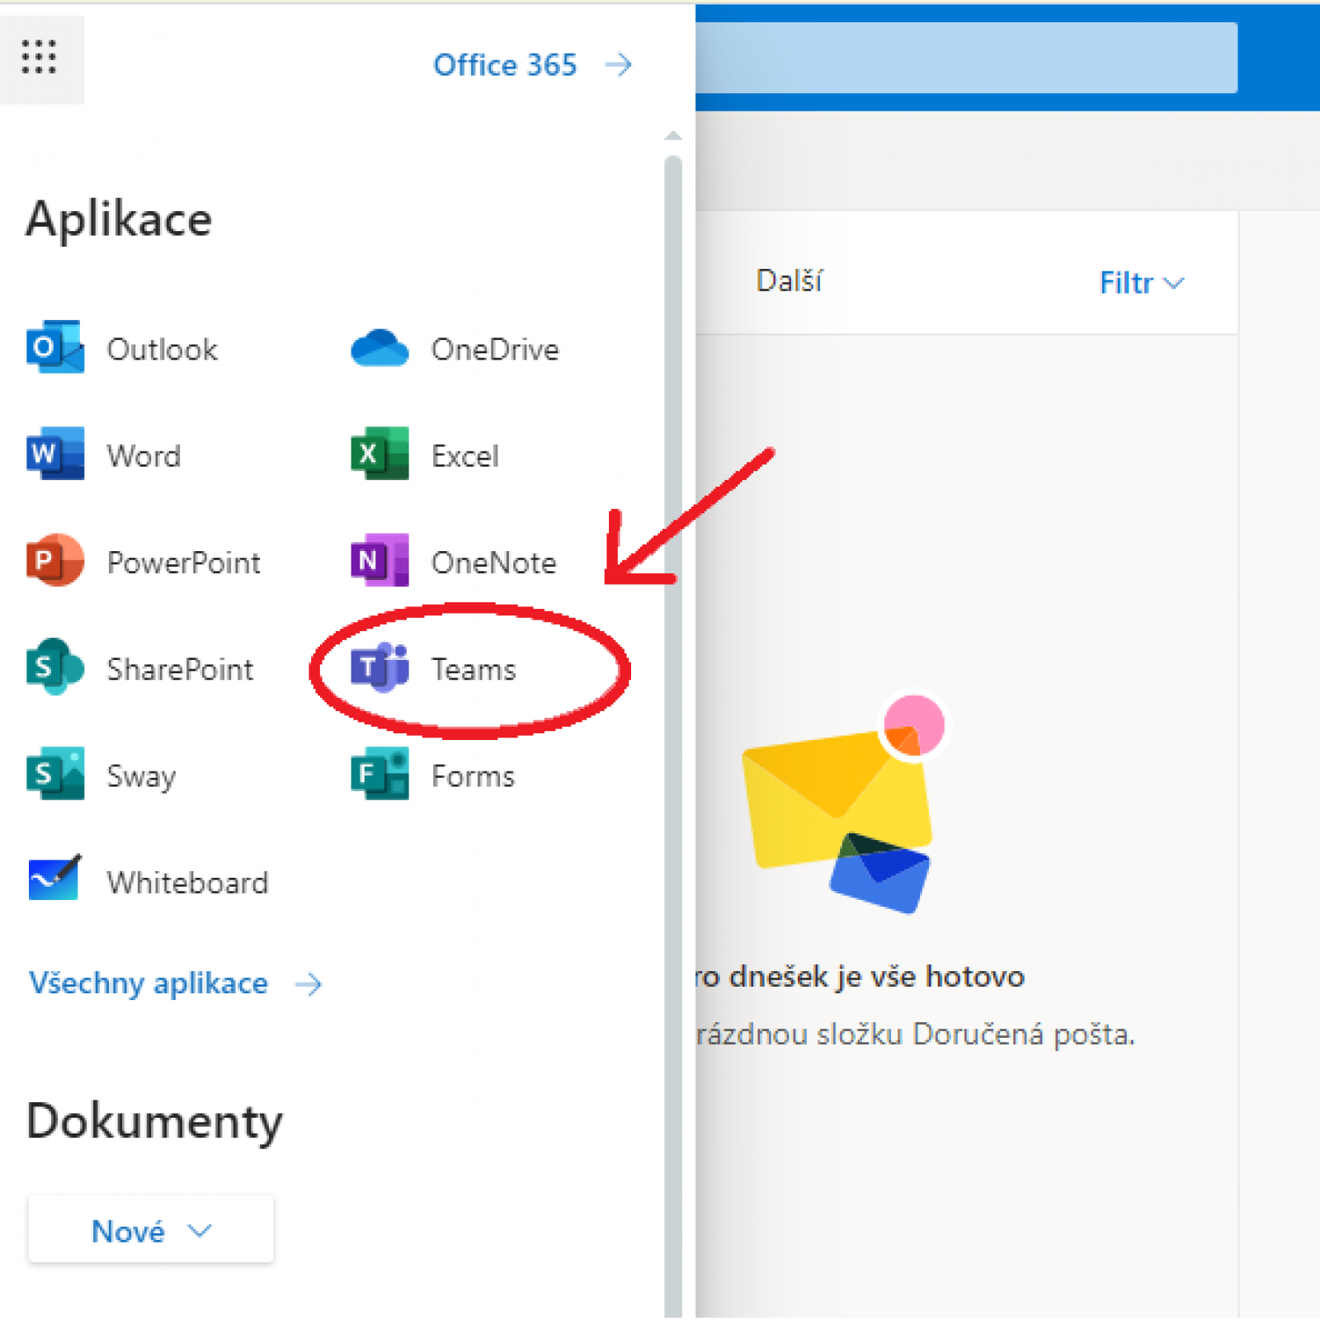Open the Office 365 link
This screenshot has height=1320, width=1320.
(x=505, y=64)
